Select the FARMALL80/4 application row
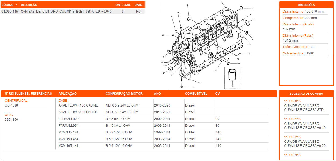This screenshot has height=161, width=336. [x=69, y=119]
